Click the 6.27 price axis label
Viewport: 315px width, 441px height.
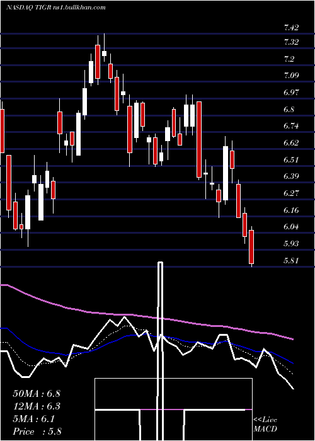pos(291,193)
